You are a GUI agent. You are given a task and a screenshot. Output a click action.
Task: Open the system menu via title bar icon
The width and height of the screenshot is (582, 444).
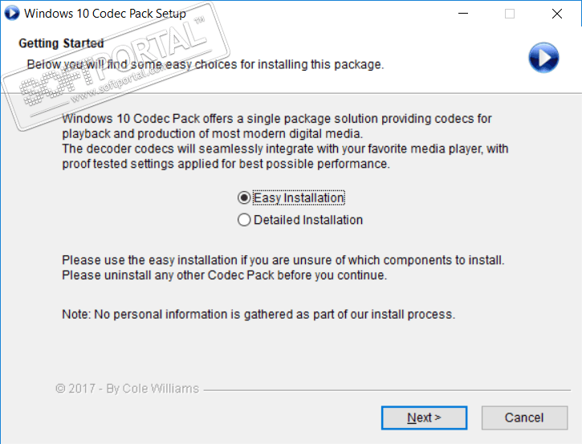pyautogui.click(x=11, y=14)
